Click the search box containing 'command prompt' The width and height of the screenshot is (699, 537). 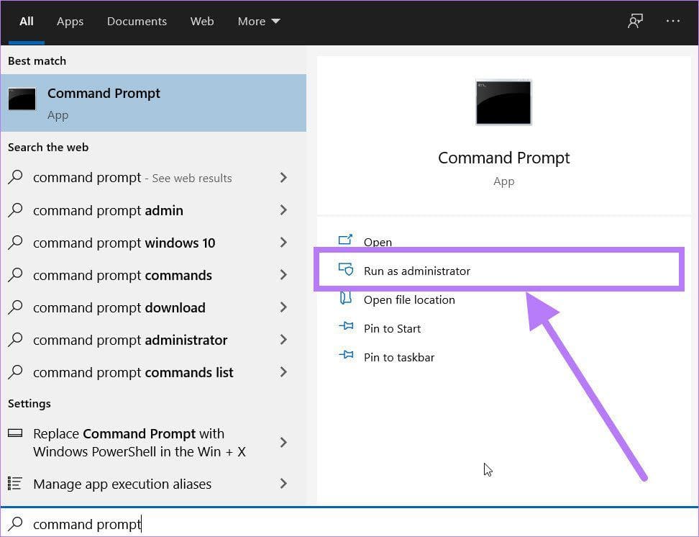point(349,523)
